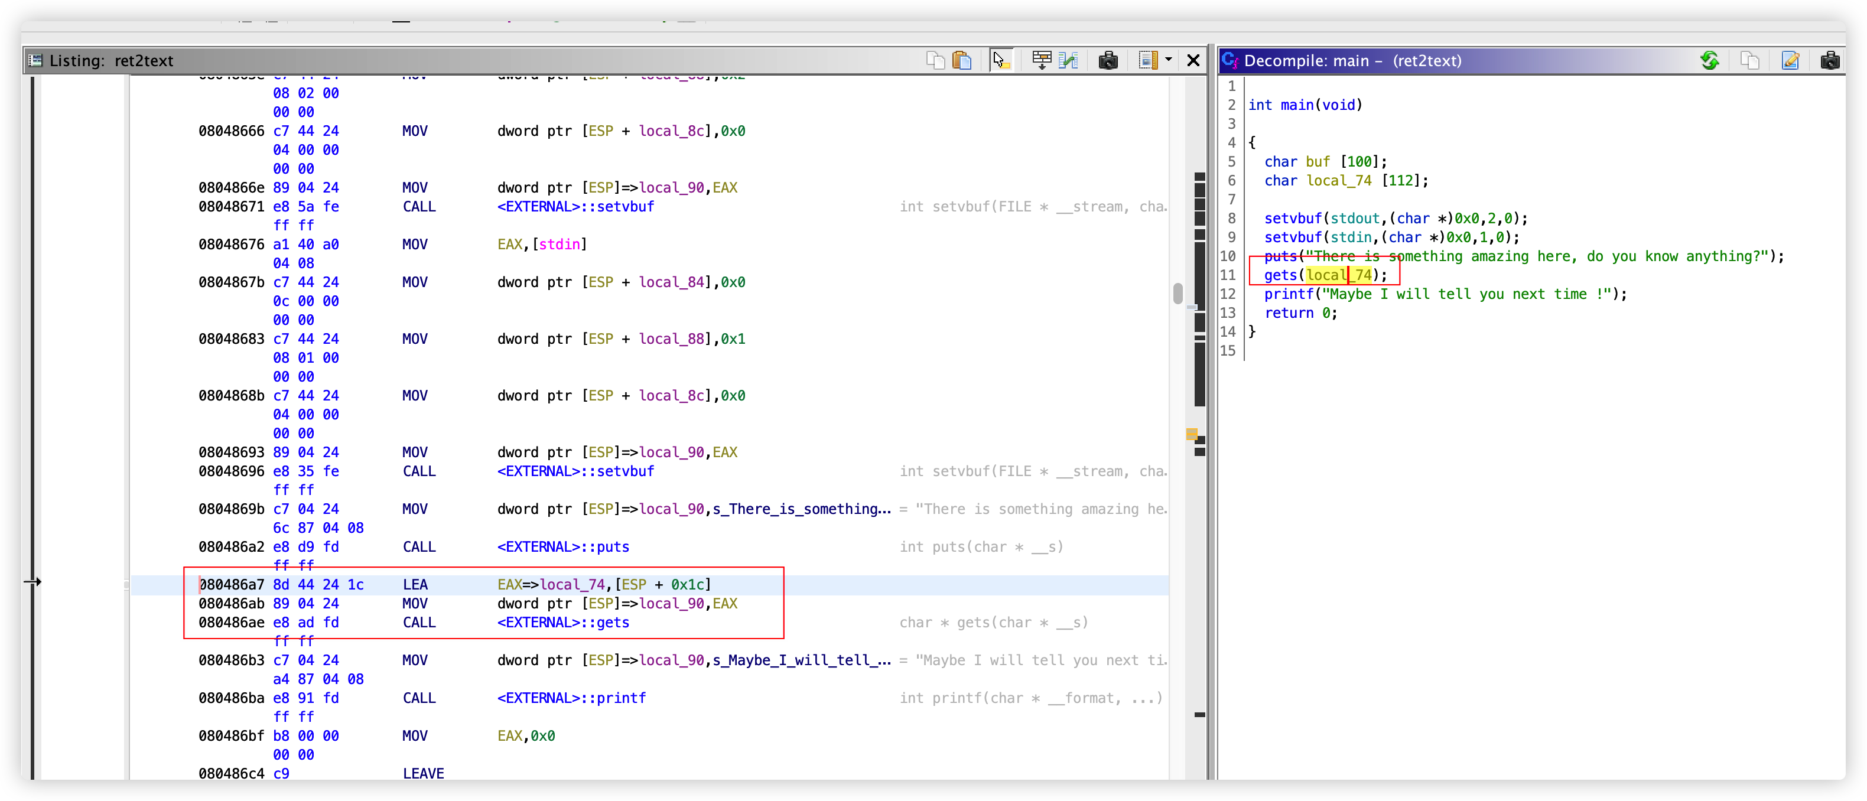Click local_84 operand at 0804867b

(x=671, y=282)
